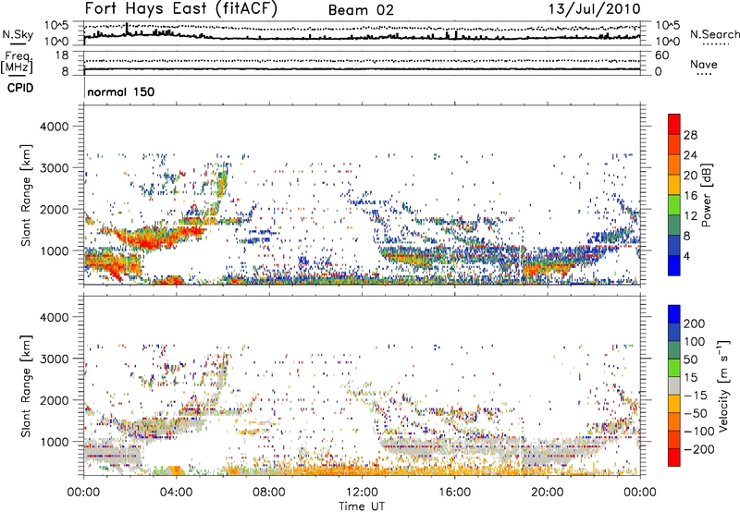
Task: Select the 'N.Sky' legend label
Action: [x=18, y=34]
